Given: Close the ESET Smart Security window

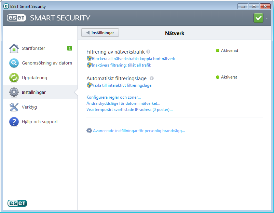Looking at the screenshot, I should (x=265, y=6).
